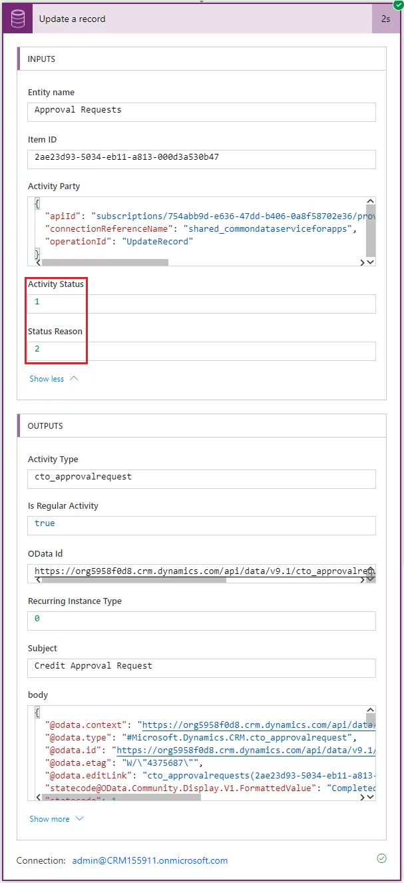Viewport: 404px width, 883px height.
Task: Click the Activity Party horizontal scrollbar thumb
Action: (x=104, y=262)
